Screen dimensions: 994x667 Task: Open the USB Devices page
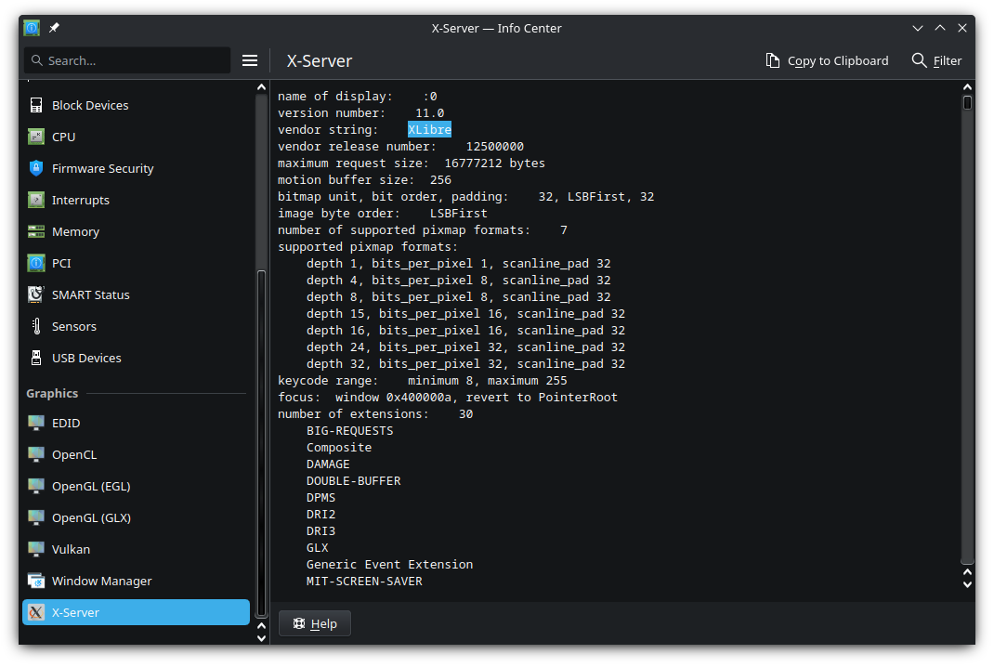click(136, 359)
